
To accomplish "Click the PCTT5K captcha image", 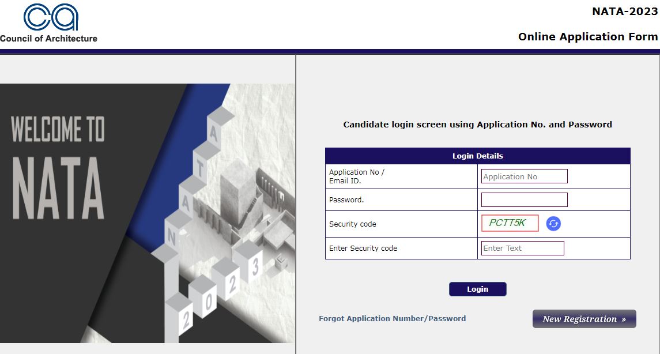I will point(510,223).
